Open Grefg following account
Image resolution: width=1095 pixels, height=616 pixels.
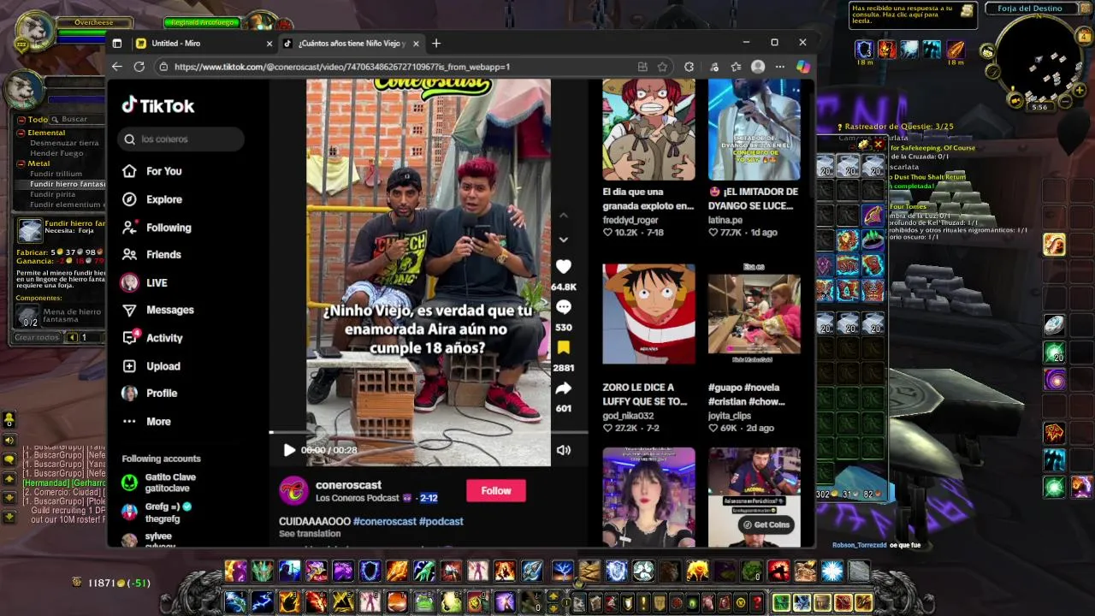click(x=157, y=512)
